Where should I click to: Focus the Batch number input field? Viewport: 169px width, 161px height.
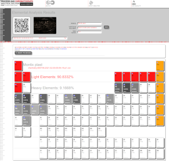click(x=90, y=32)
